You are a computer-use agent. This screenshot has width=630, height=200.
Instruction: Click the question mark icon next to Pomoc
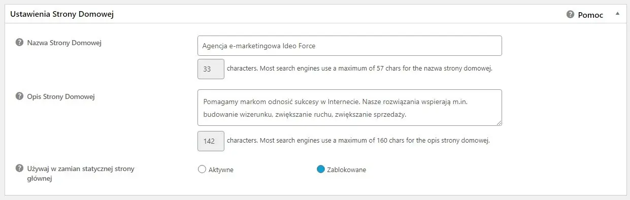coord(570,15)
